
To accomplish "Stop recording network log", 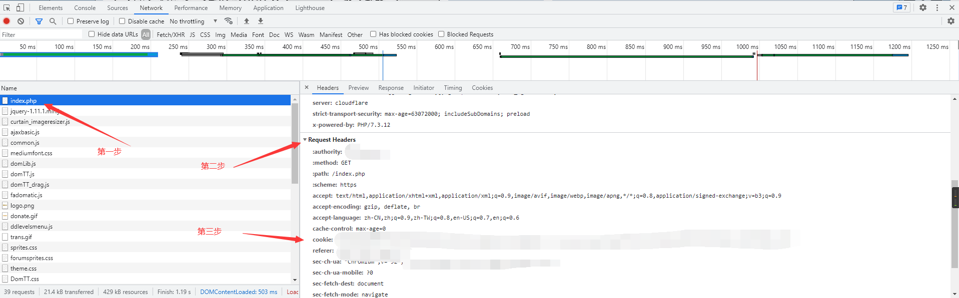I will pyautogui.click(x=7, y=21).
